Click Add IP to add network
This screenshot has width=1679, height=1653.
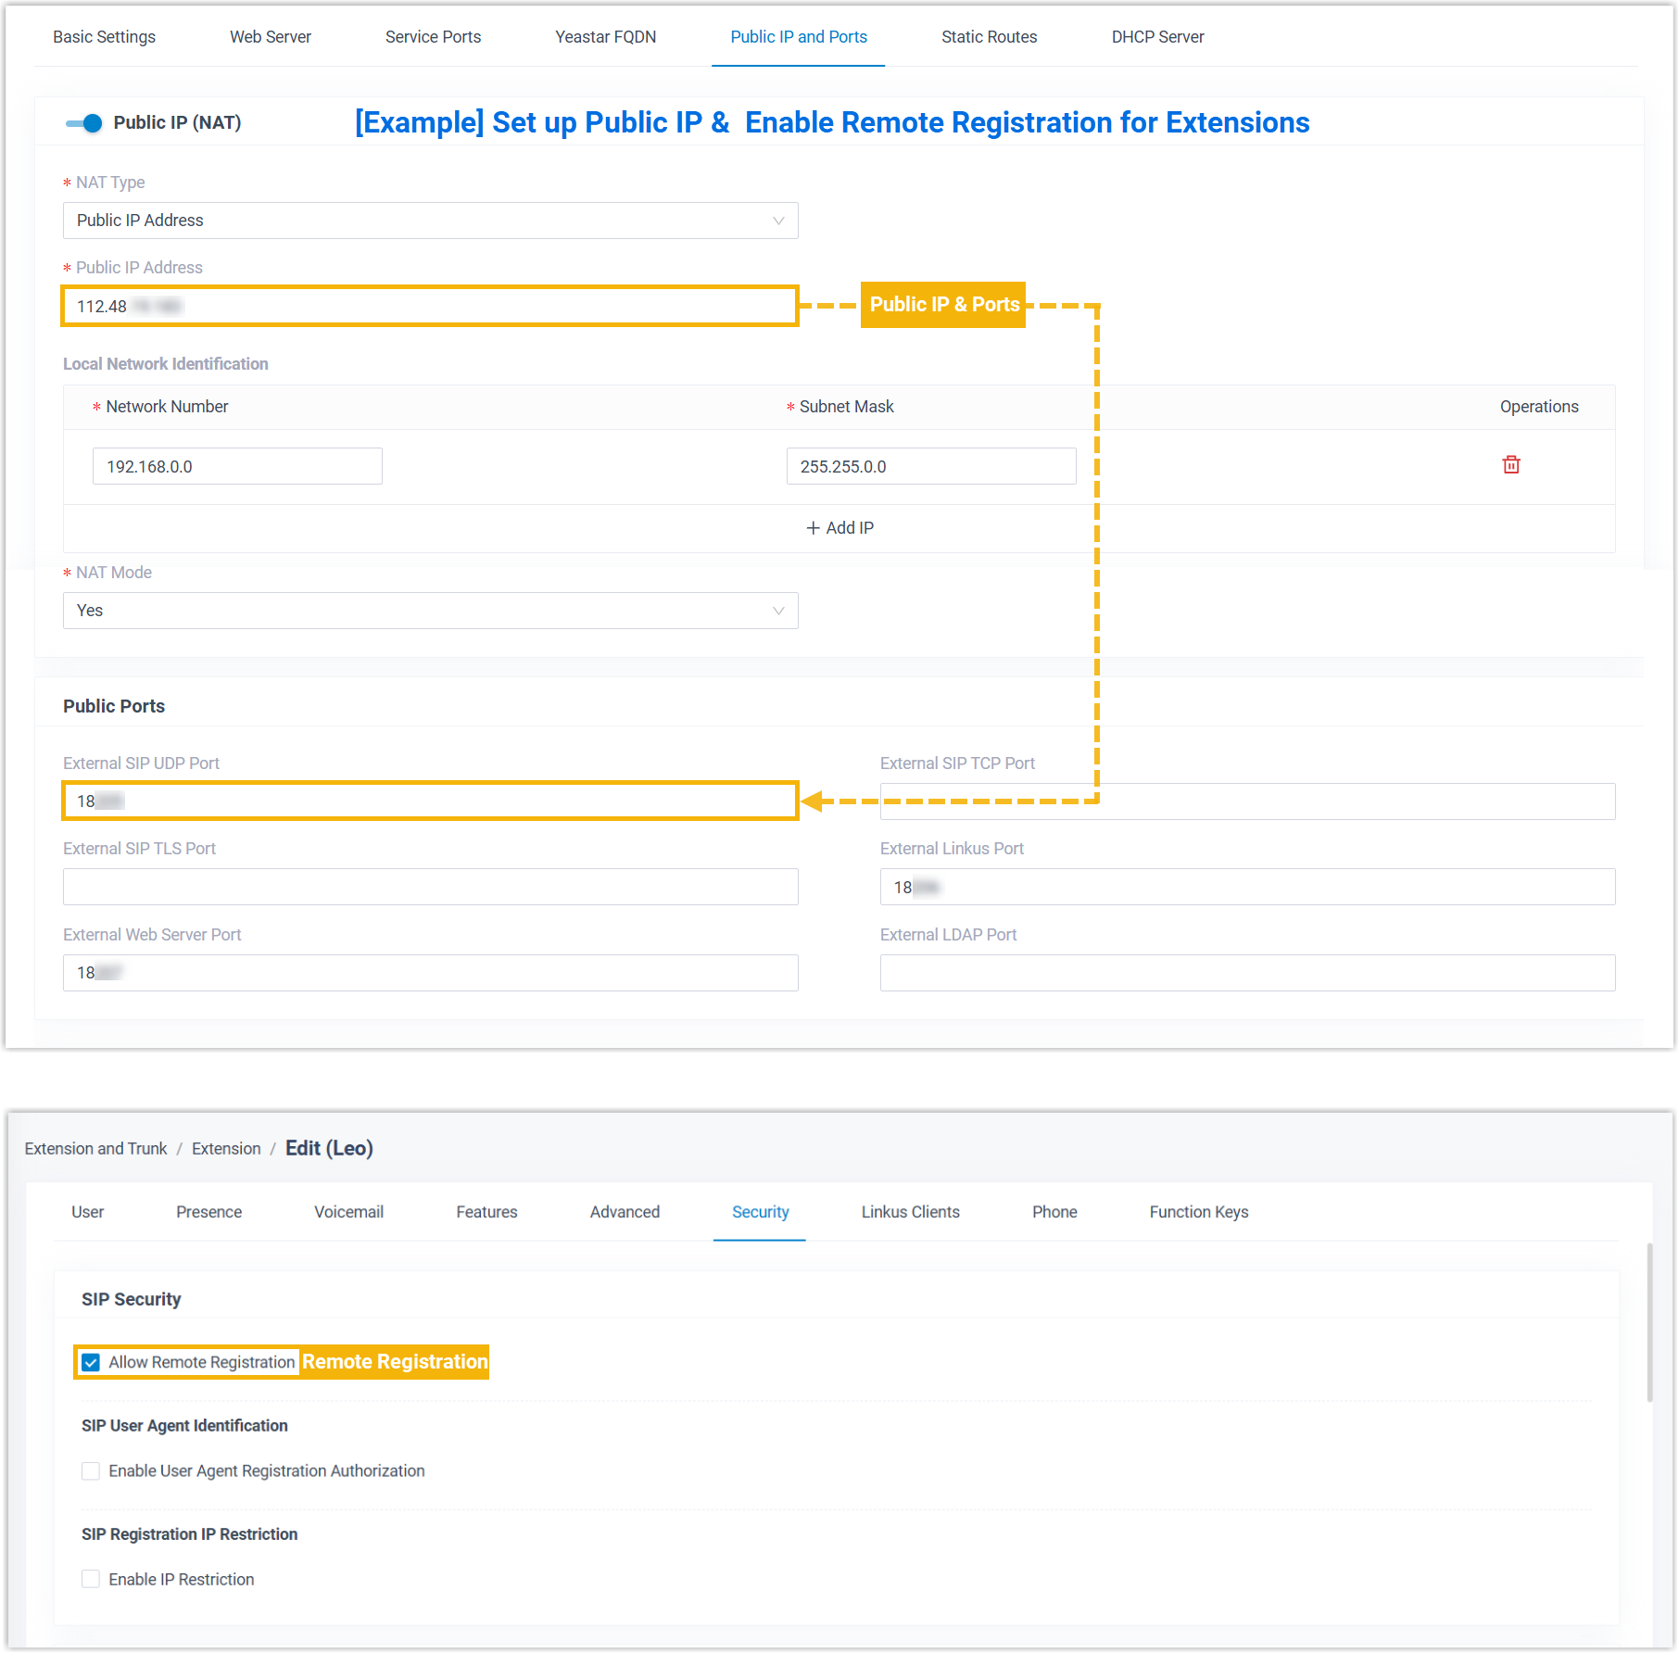coord(839,528)
